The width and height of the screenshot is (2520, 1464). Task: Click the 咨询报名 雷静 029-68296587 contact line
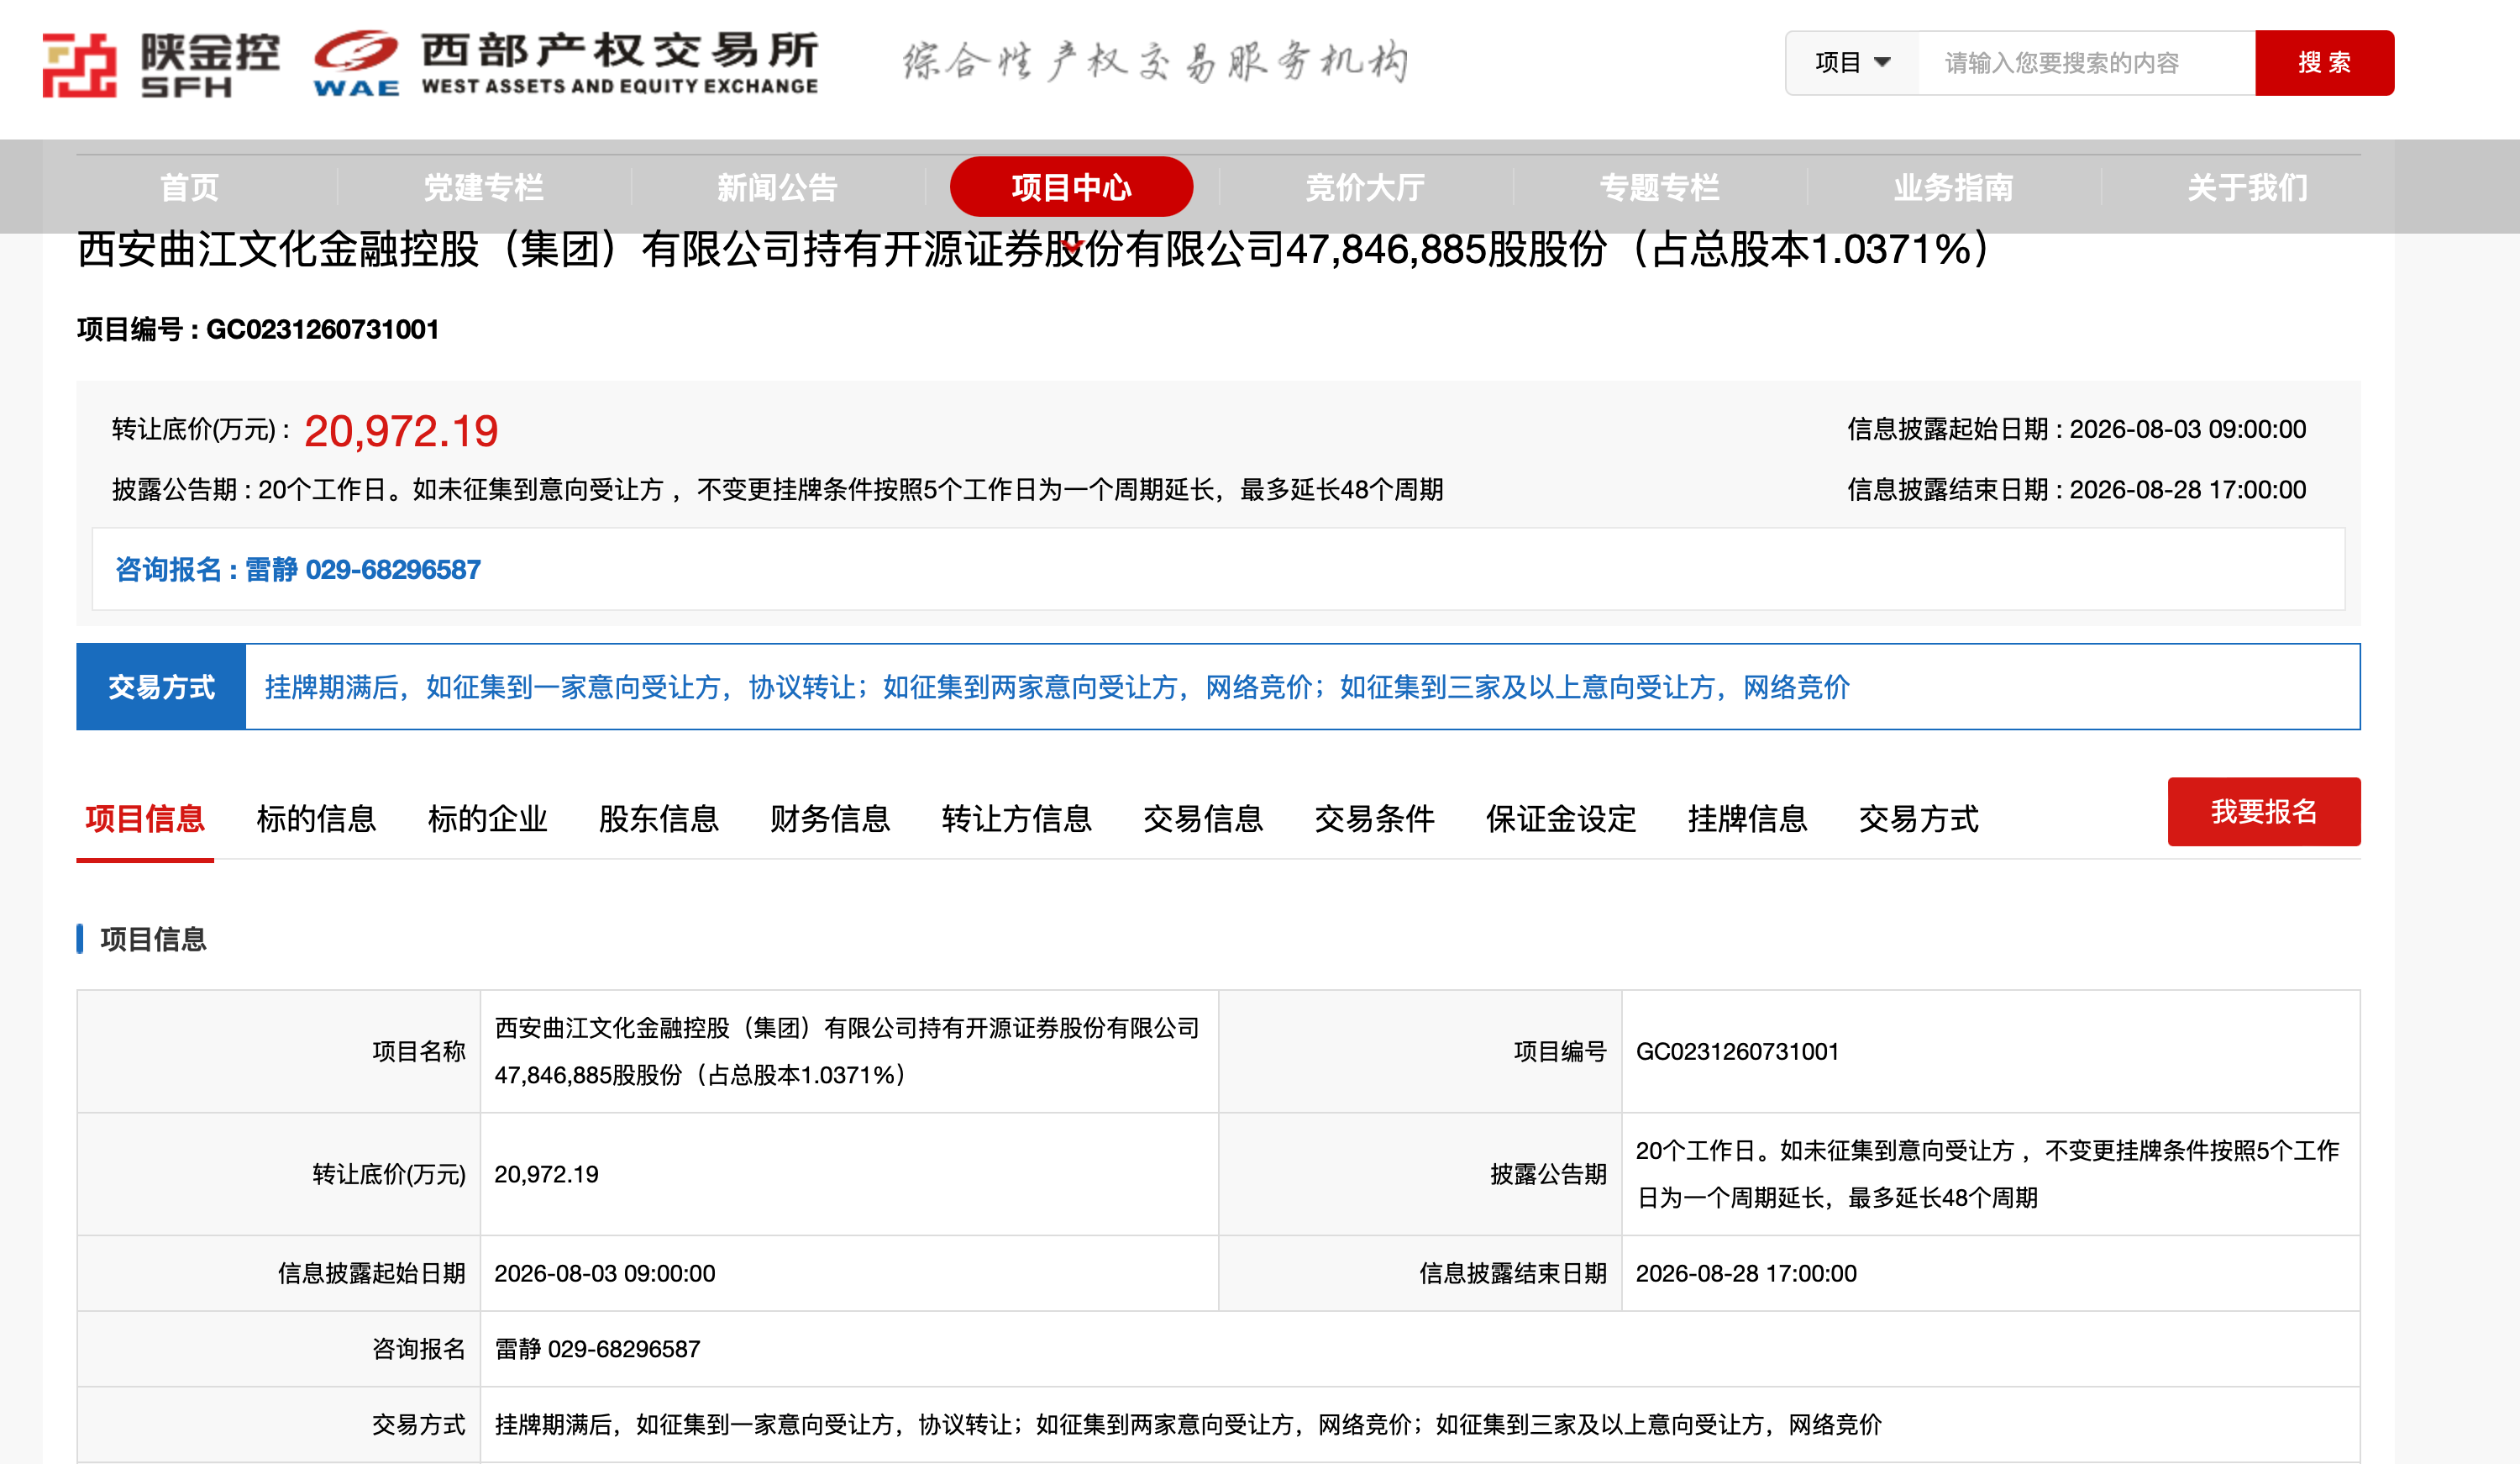point(298,570)
